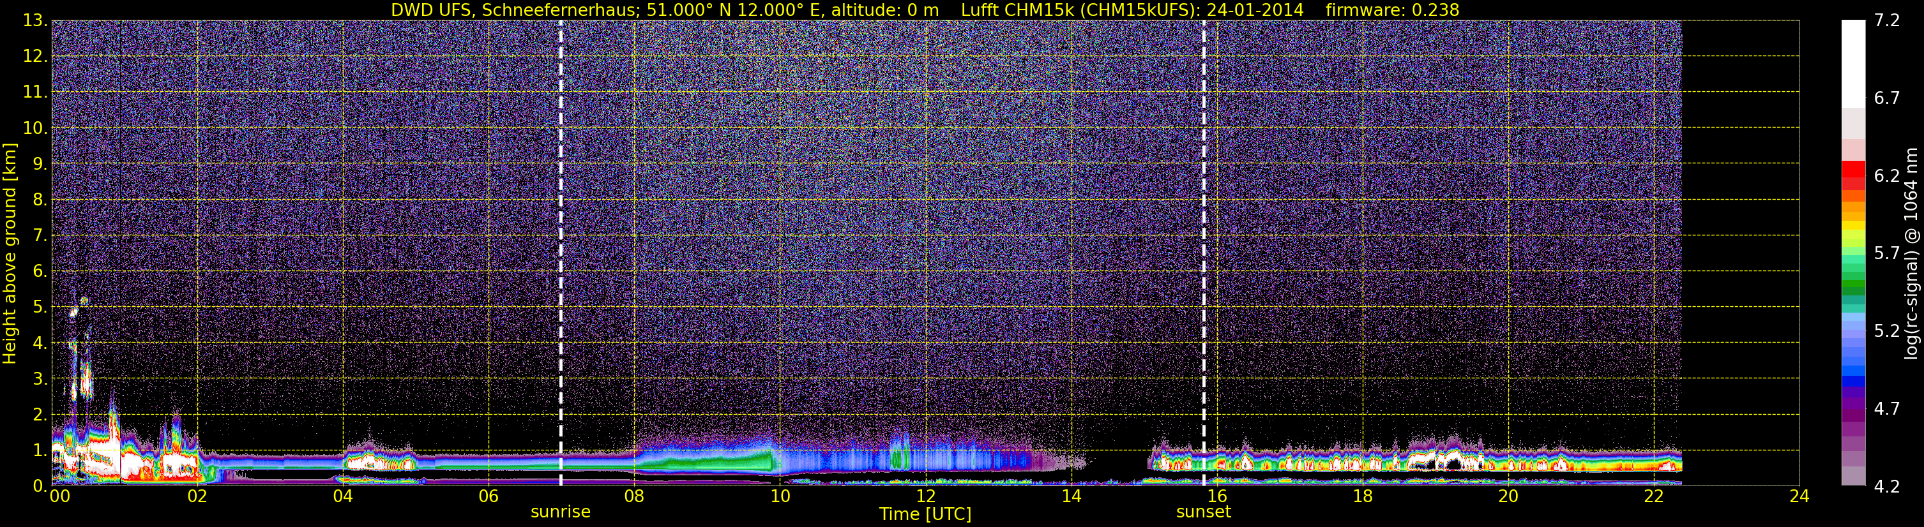Click the 'firmware: 0.238' text in the title
This screenshot has width=1924, height=527.
pos(1392,10)
